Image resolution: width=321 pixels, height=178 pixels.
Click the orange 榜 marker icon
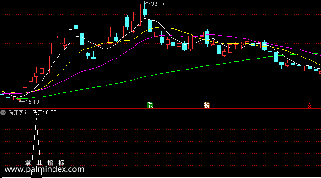tap(207, 105)
